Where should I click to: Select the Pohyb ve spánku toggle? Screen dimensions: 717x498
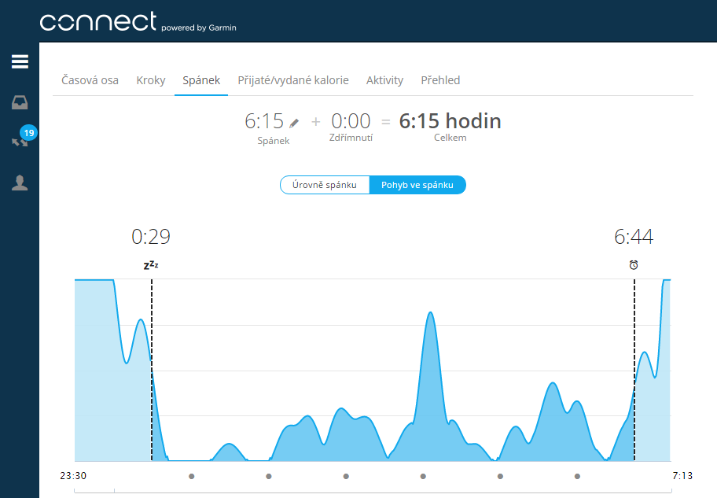[417, 185]
